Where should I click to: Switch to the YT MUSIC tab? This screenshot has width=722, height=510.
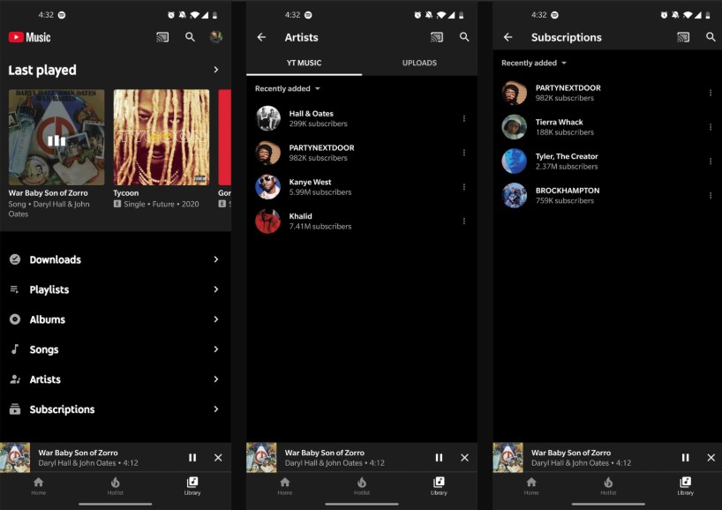[304, 63]
